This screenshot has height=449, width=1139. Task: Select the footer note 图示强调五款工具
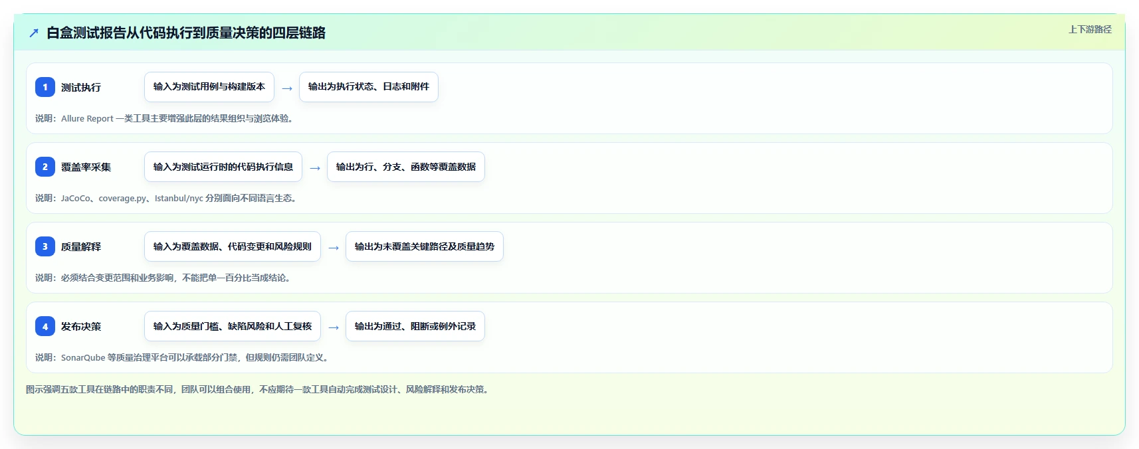[x=259, y=389]
